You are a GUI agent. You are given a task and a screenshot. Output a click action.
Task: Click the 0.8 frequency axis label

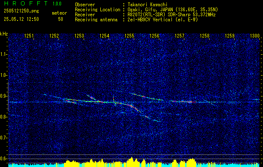[4, 117]
